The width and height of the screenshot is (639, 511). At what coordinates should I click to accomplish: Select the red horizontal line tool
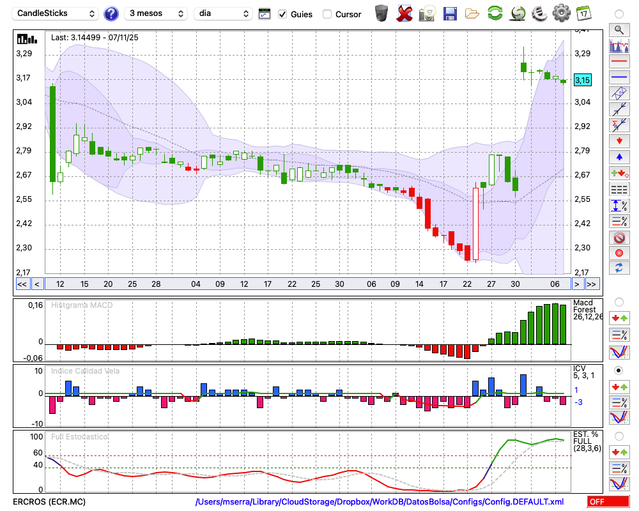point(619,62)
